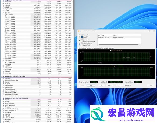Collapse the Intel Core Ultra 9 285K: Enhanced section
Screen dimensions: 157x123
pyautogui.click(x=2, y=98)
